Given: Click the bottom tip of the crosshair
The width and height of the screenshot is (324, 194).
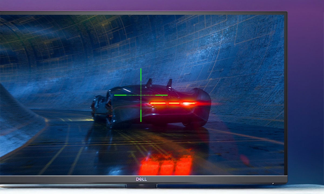Looking at the screenshot, I should click(141, 121).
